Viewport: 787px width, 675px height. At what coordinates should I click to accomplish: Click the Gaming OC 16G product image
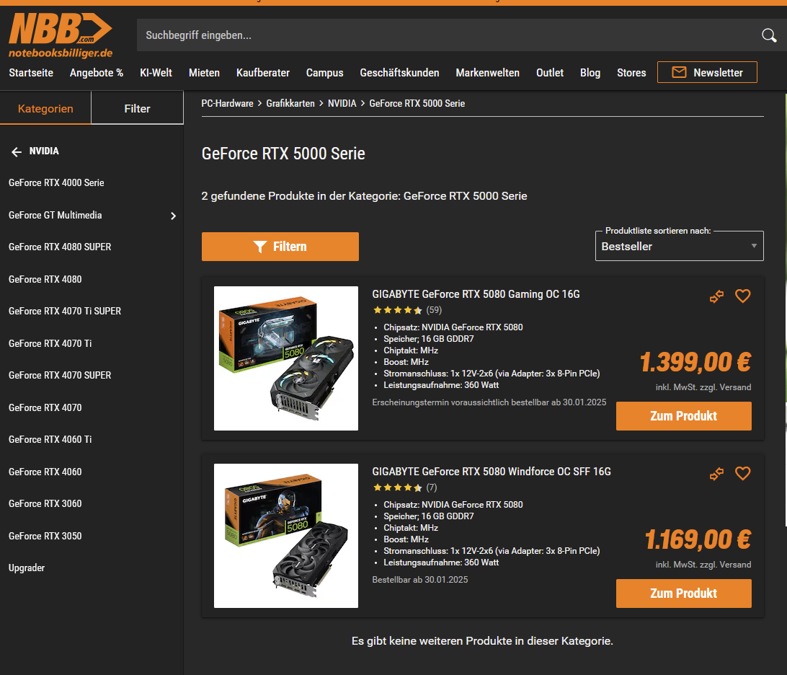pos(286,358)
